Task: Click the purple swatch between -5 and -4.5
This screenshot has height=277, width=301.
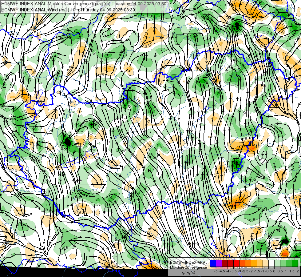Action: [219, 263]
